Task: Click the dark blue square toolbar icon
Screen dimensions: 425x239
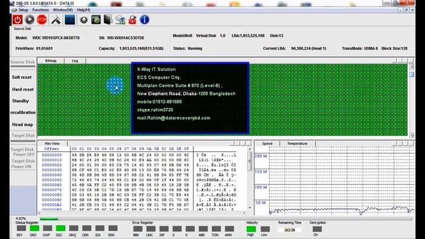Action: click(70, 20)
